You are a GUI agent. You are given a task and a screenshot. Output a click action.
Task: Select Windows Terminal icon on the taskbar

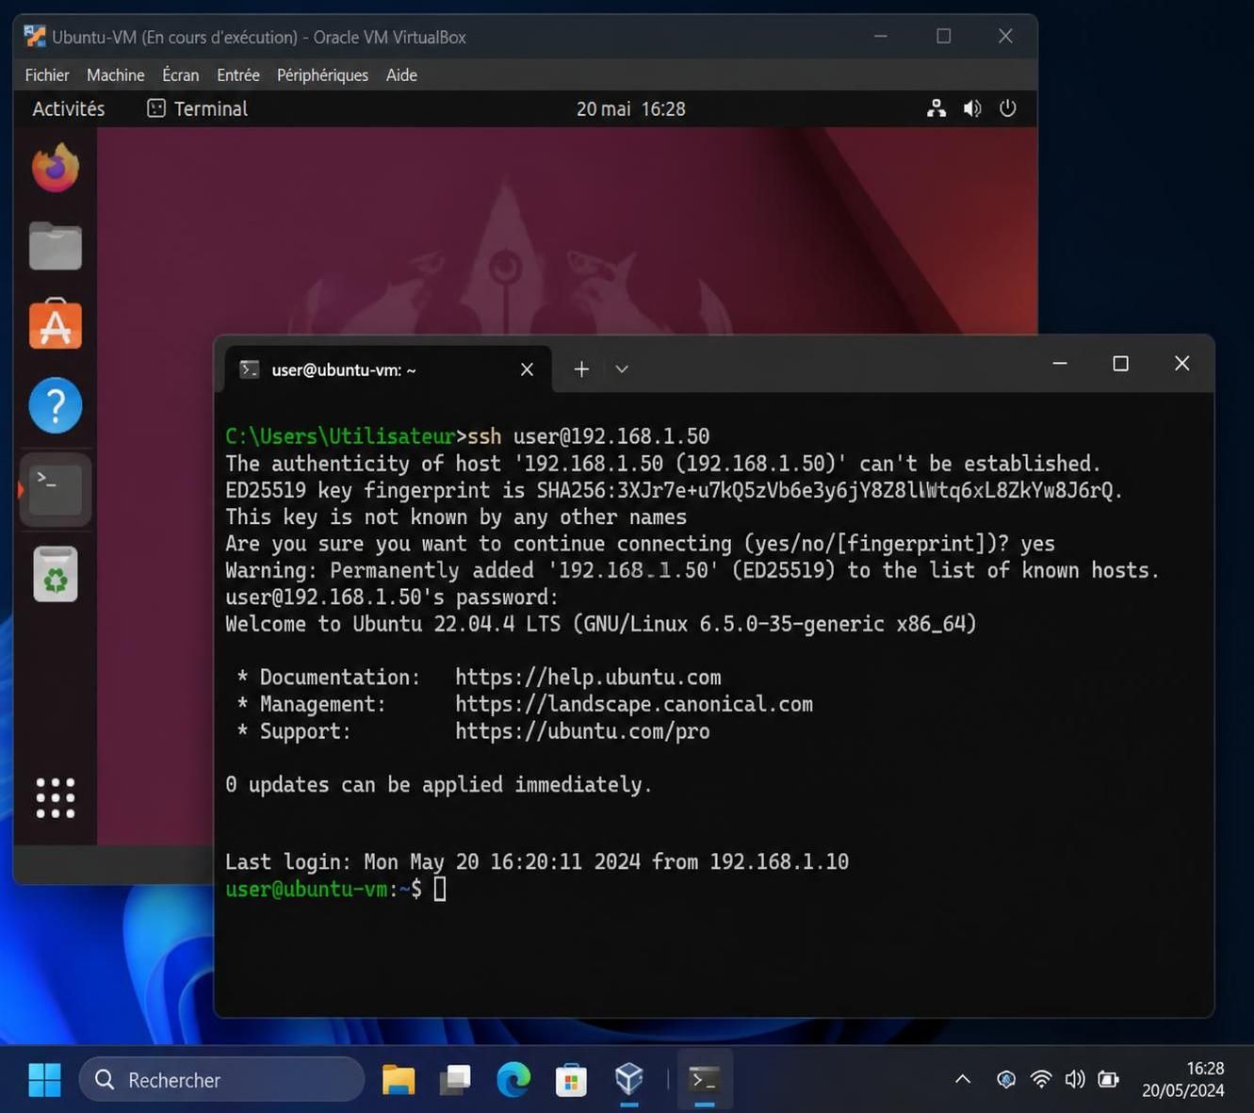pyautogui.click(x=705, y=1079)
